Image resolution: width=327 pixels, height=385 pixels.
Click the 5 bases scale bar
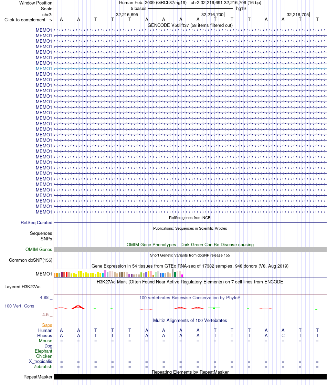click(x=190, y=9)
